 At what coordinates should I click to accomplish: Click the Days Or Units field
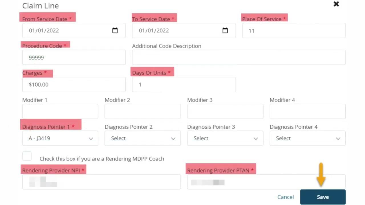pyautogui.click(x=184, y=85)
